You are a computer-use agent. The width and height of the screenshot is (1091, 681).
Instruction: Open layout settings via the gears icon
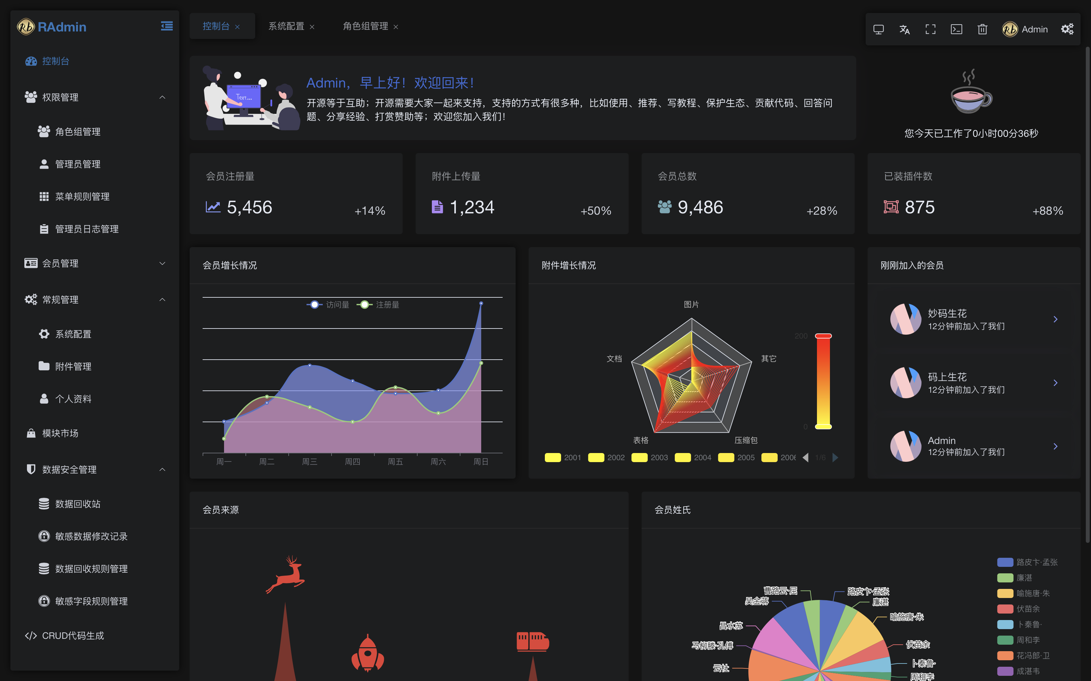[x=1067, y=29]
